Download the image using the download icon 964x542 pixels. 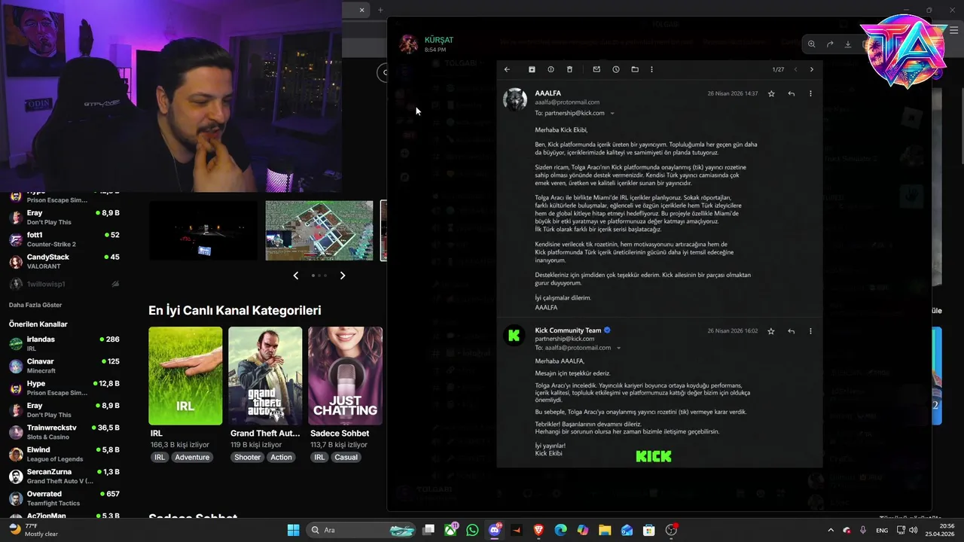848,44
